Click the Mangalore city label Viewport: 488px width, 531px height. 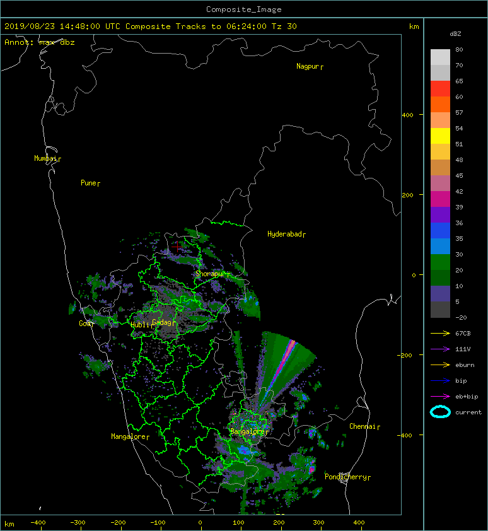point(130,437)
